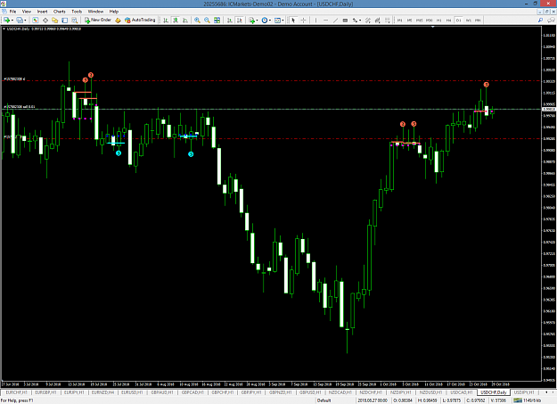This screenshot has width=557, height=404.
Task: Select the crosshair tool
Action: (x=303, y=21)
